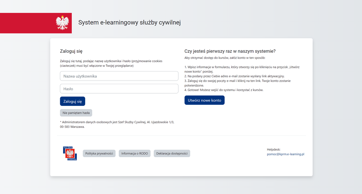Click the Nie pamiętam hasła button
Viewport: 362px width, 194px height.
(x=76, y=113)
